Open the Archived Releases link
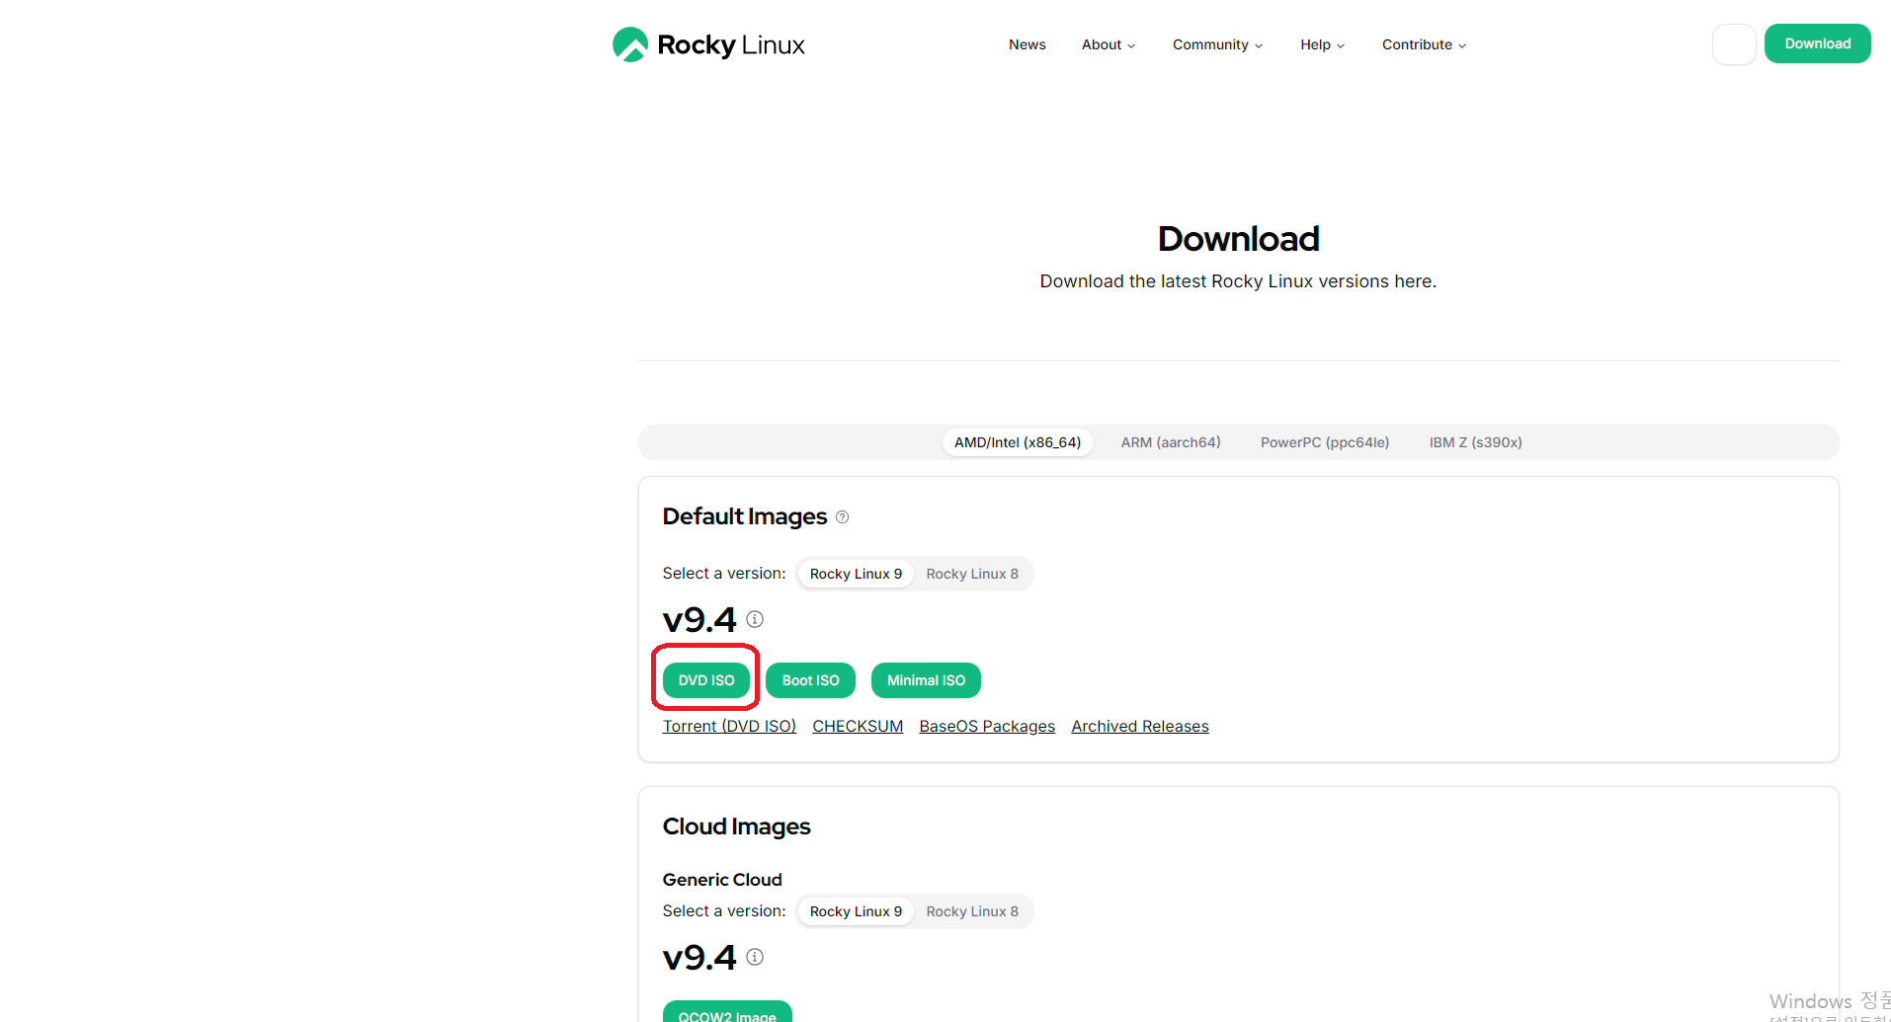Image resolution: width=1891 pixels, height=1022 pixels. [1140, 726]
